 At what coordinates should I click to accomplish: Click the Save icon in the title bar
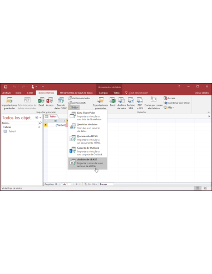click(6, 87)
